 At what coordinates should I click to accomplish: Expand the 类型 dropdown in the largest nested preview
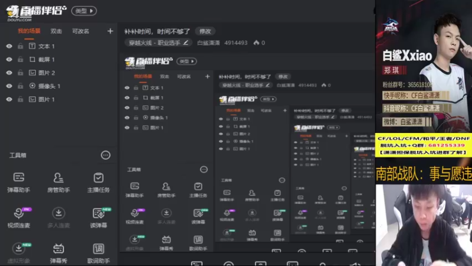coord(186,61)
